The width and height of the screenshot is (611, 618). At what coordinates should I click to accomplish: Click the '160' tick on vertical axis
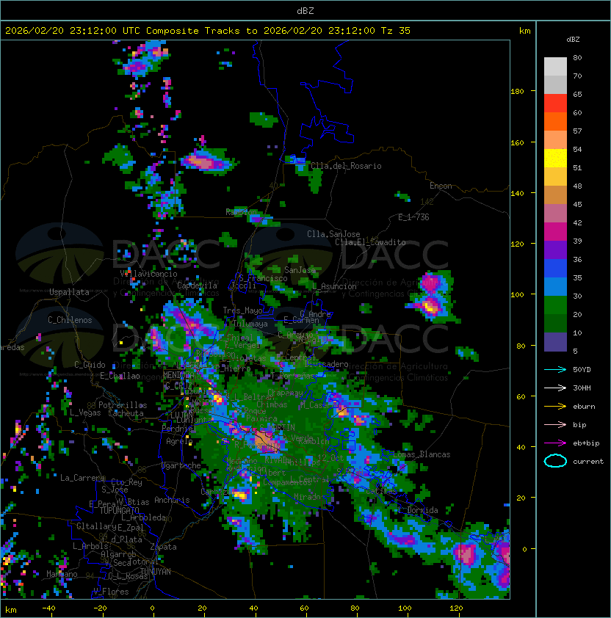click(517, 142)
